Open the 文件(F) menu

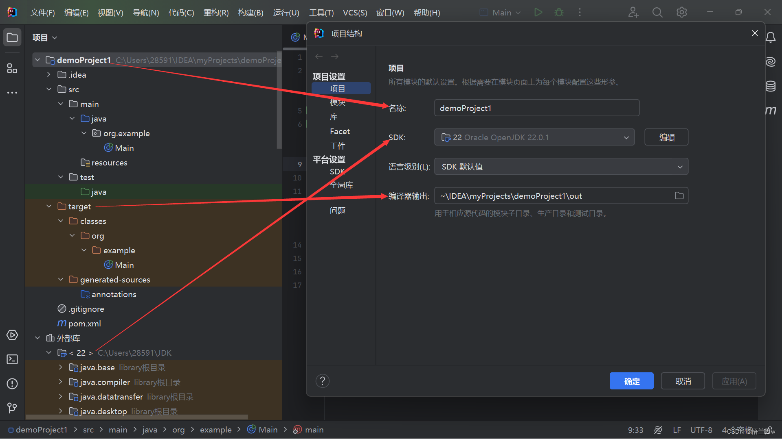coord(42,13)
